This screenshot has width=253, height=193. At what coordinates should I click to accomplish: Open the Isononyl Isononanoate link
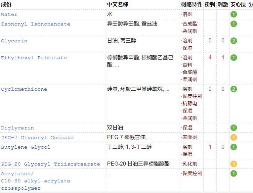(x=36, y=24)
